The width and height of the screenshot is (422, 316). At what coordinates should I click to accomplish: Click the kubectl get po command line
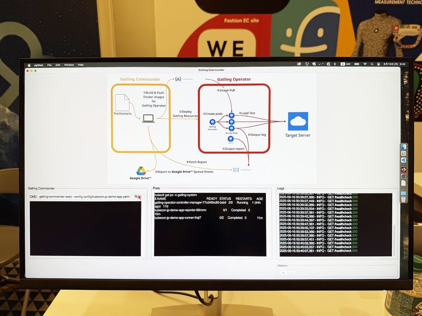click(176, 195)
